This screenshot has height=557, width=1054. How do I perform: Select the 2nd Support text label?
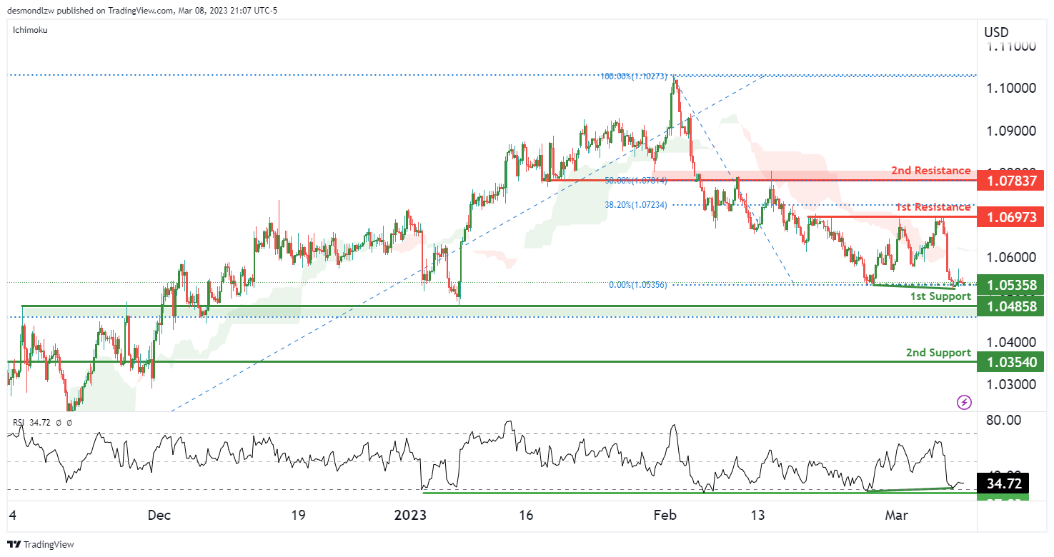938,352
